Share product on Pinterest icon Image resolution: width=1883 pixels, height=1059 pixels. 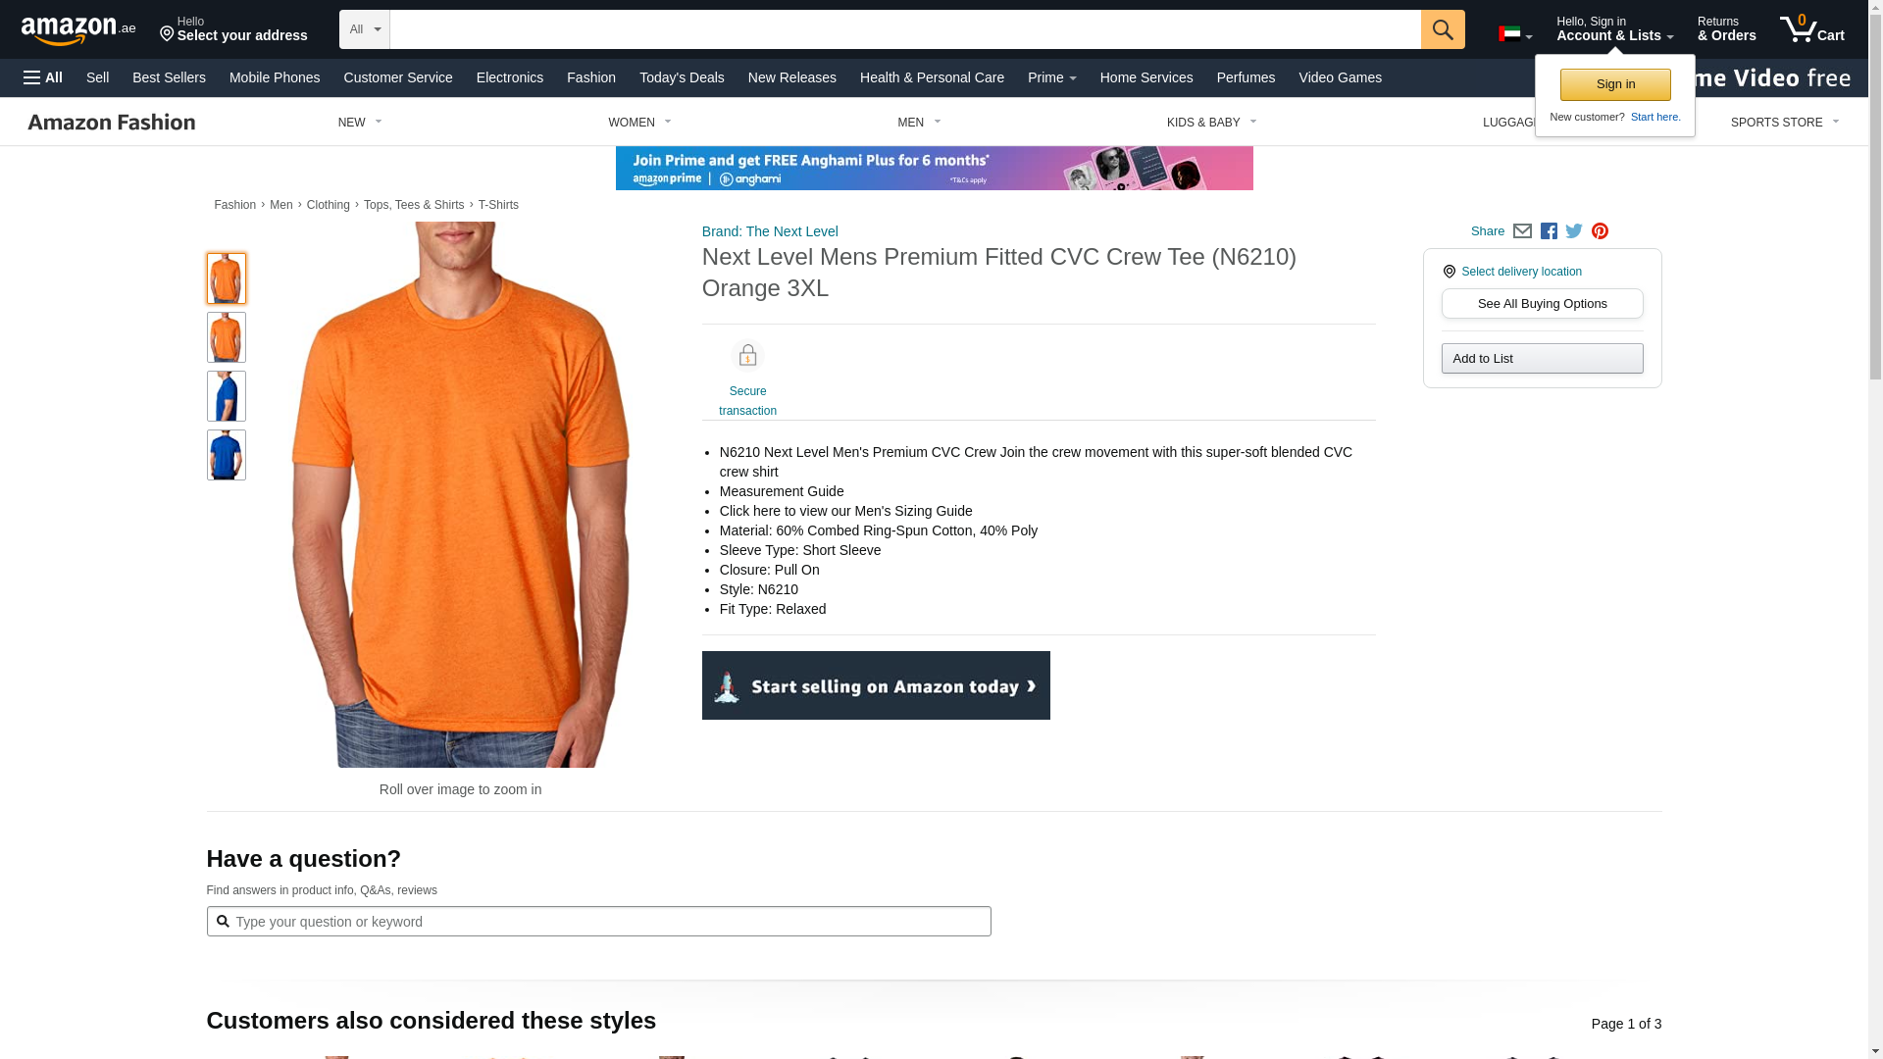coord(1600,231)
